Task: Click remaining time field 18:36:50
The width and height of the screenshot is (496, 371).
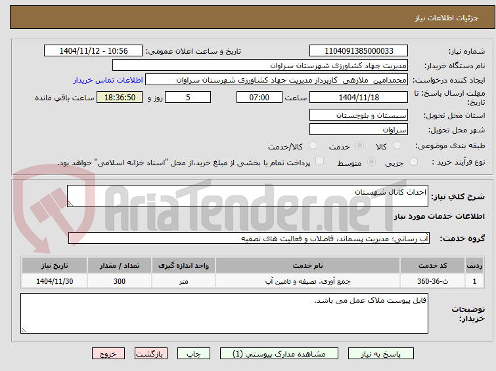Action: pyautogui.click(x=120, y=97)
